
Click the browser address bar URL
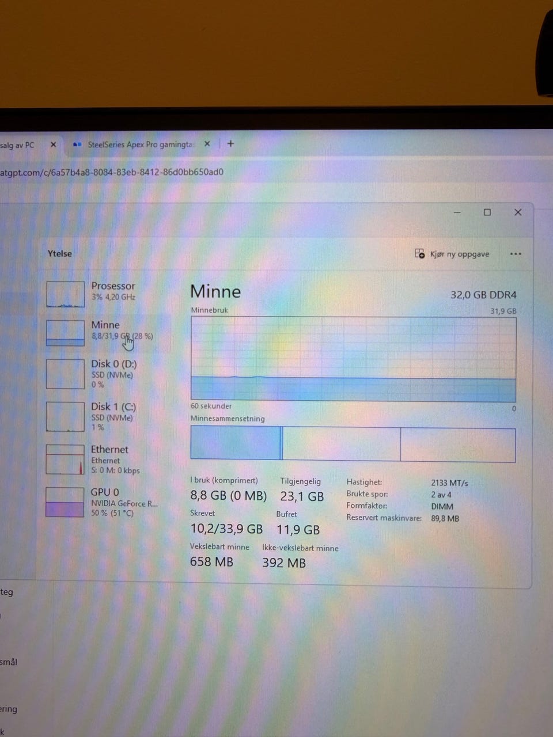coord(112,172)
